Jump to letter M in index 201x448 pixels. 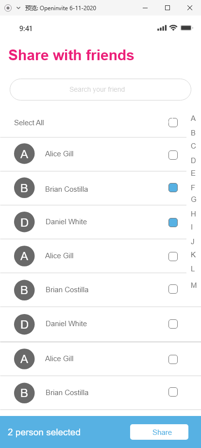(194, 285)
